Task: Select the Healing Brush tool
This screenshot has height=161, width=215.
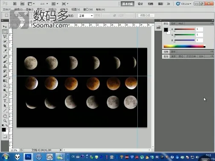Action: (5, 56)
